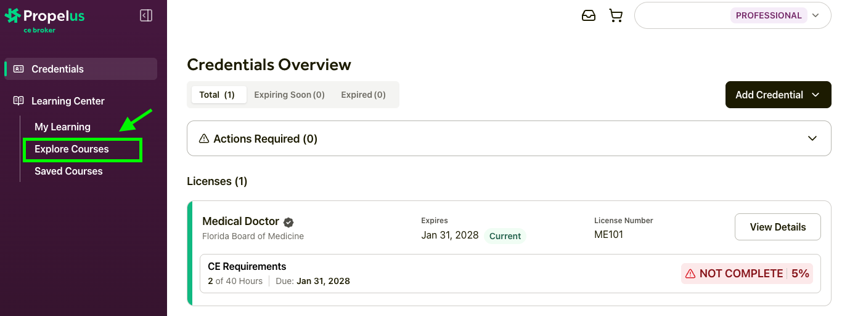Select the Total credentials tab
The width and height of the screenshot is (842, 316).
tap(217, 95)
